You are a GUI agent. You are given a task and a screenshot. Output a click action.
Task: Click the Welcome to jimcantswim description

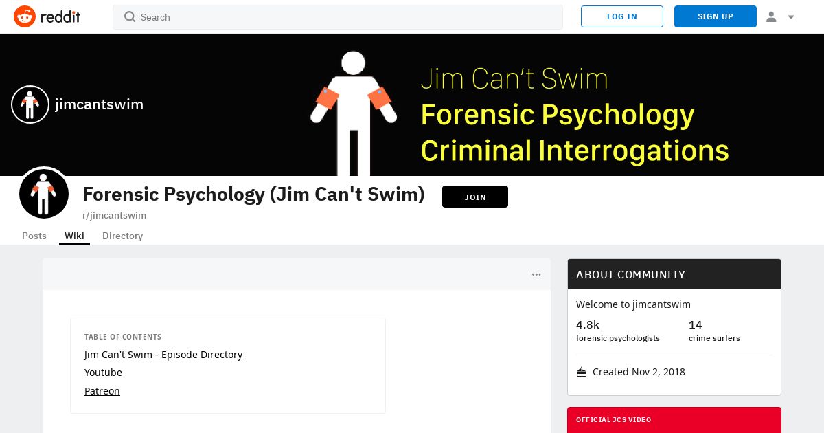(x=633, y=304)
